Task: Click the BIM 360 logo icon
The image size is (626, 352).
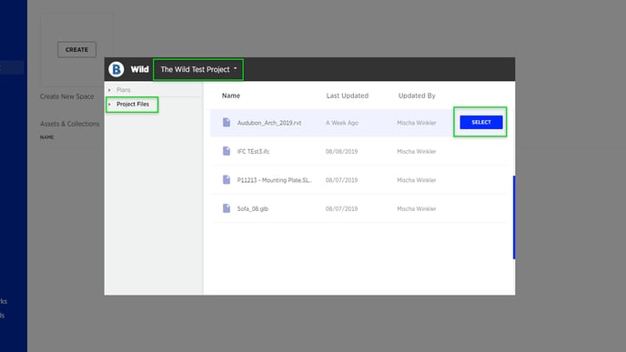Action: (x=116, y=69)
